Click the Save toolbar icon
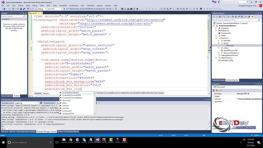 [x=21, y=9]
